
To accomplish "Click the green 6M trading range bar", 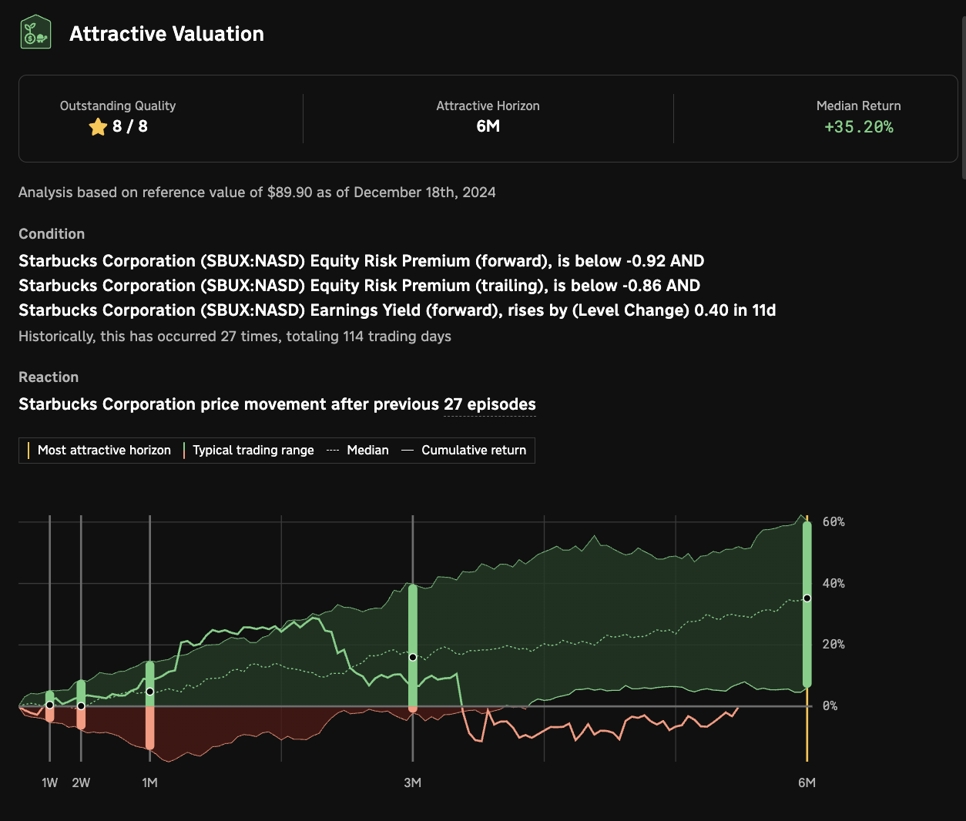I will point(807,605).
